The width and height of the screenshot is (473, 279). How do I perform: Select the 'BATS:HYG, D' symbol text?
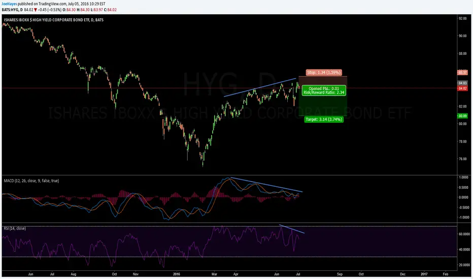pyautogui.click(x=12, y=10)
